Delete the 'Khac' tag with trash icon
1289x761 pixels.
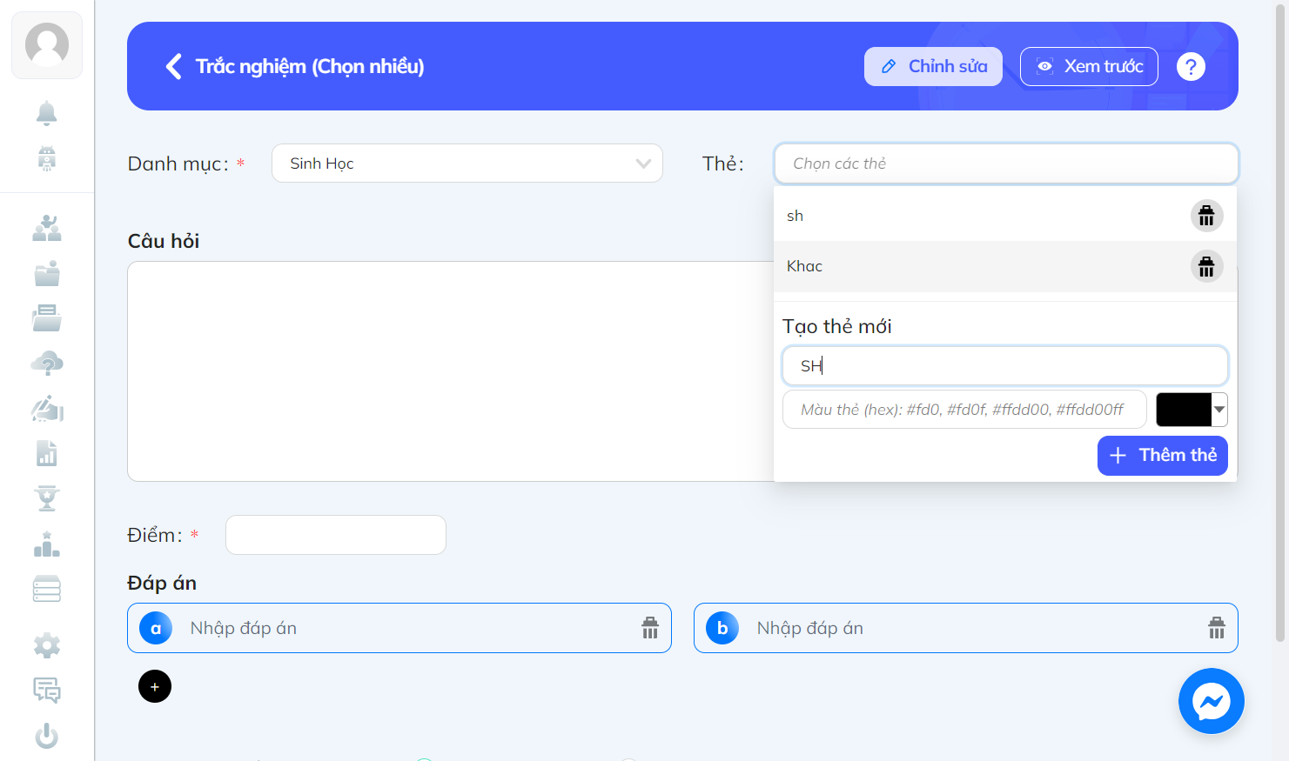1206,266
